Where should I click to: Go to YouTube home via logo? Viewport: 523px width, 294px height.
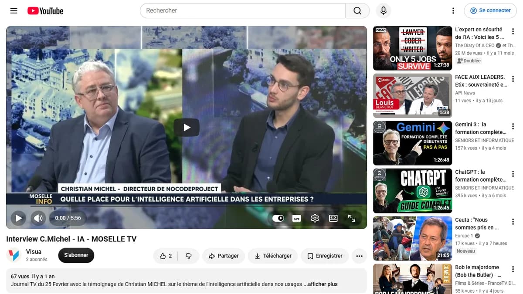tap(45, 11)
